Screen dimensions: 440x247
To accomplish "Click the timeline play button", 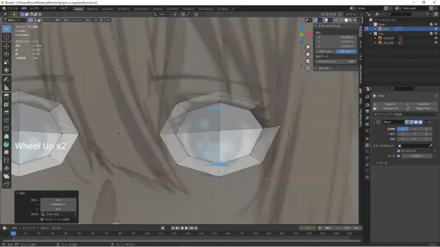I will (186, 228).
